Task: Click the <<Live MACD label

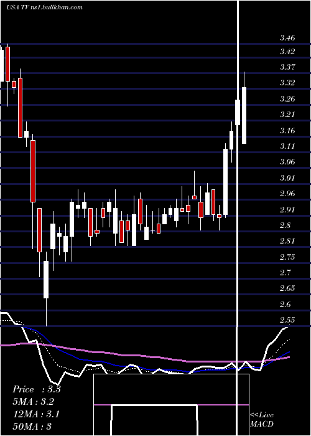Action: [262, 419]
